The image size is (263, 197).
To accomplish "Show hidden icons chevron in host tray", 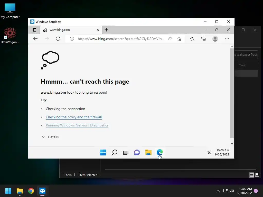I will pyautogui.click(x=218, y=191).
